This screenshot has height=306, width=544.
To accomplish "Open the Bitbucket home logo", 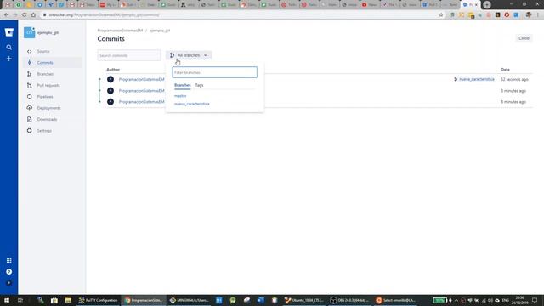I will pos(9,32).
